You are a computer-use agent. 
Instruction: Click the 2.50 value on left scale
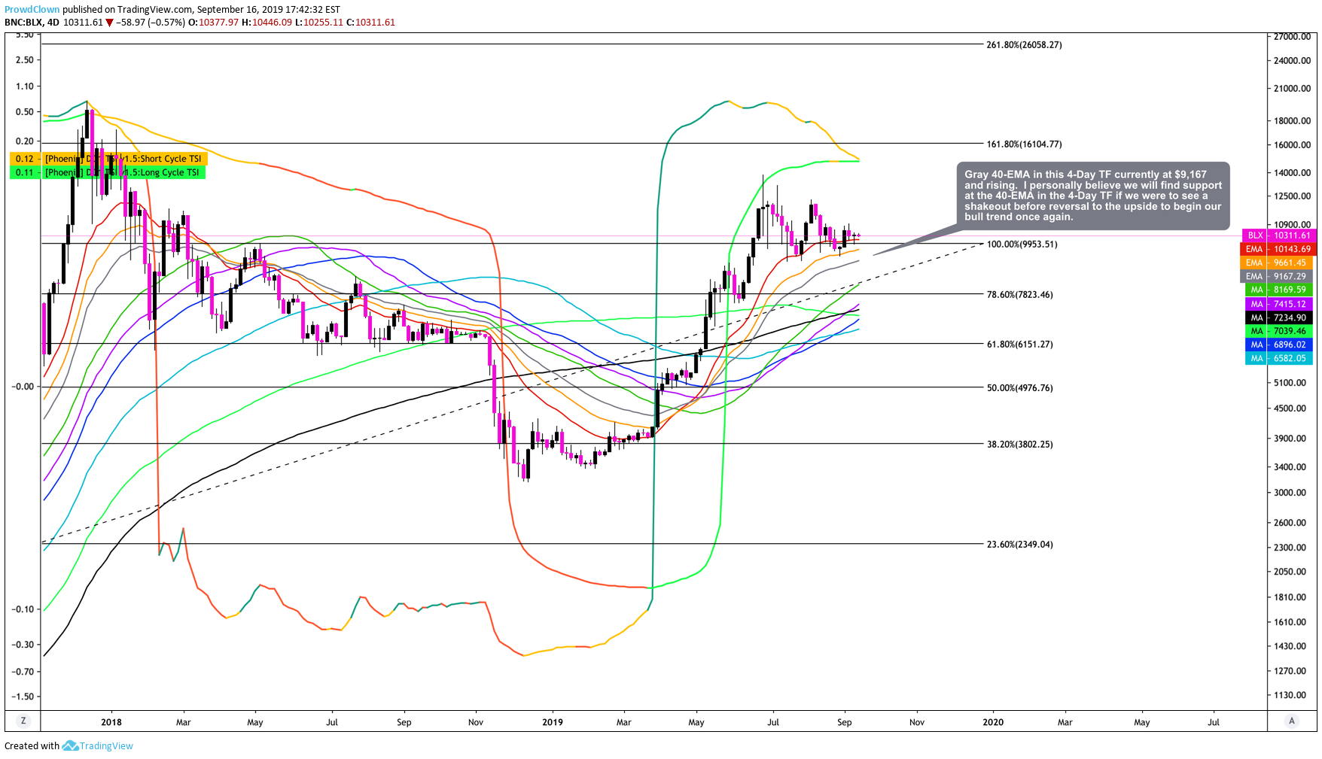coord(24,59)
